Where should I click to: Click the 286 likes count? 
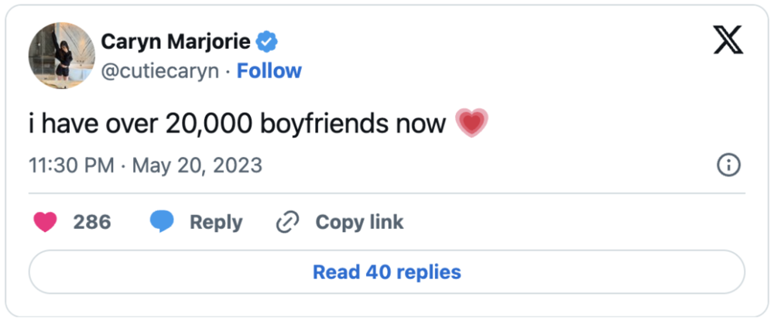(92, 222)
